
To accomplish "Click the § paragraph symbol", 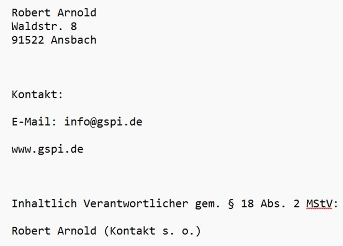I will [231, 204].
